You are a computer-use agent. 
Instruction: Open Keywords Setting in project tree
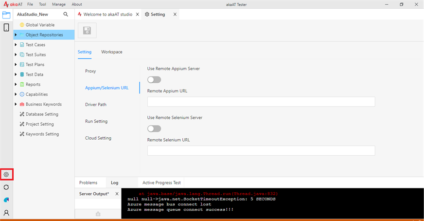tap(42, 134)
